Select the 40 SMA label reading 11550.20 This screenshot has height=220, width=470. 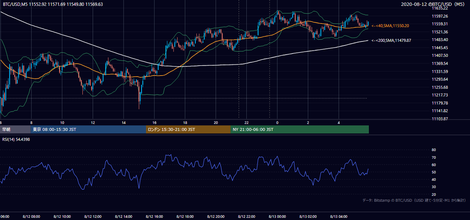coord(390,26)
